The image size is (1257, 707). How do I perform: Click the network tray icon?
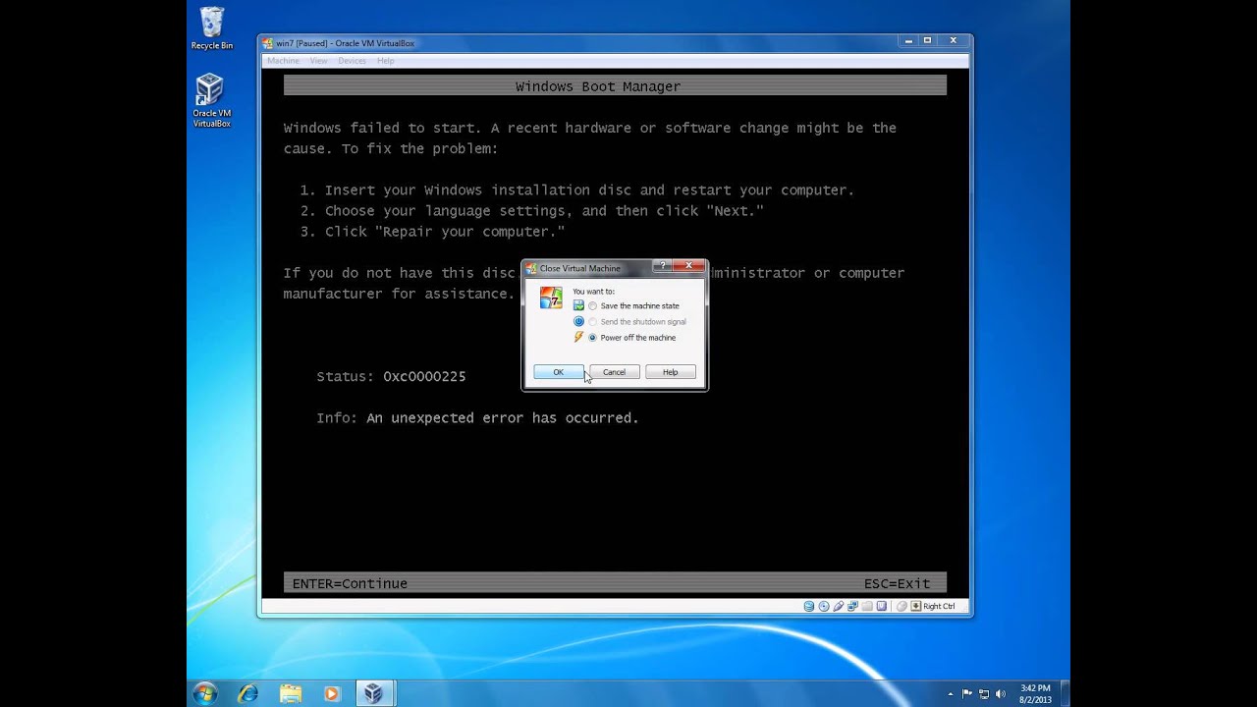(x=985, y=693)
